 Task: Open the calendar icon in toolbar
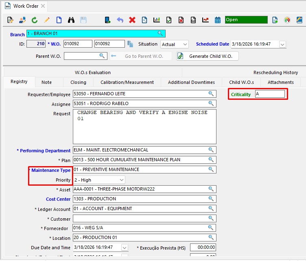(x=218, y=20)
